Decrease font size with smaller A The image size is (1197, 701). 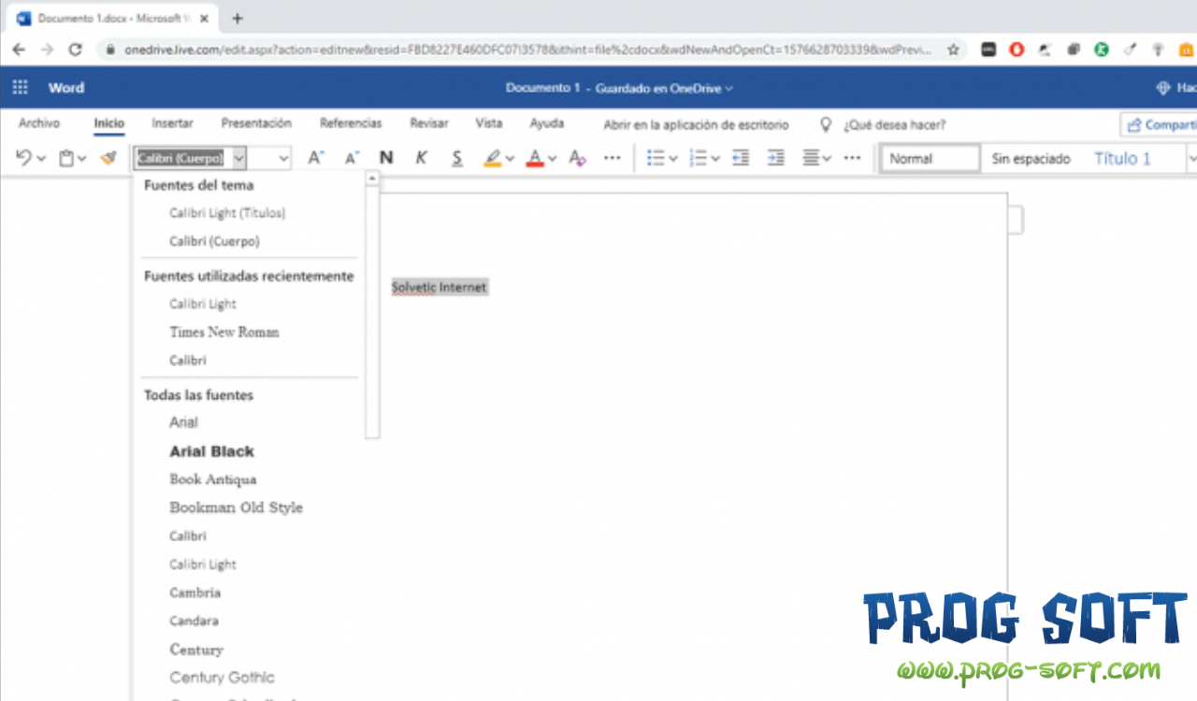click(x=352, y=158)
